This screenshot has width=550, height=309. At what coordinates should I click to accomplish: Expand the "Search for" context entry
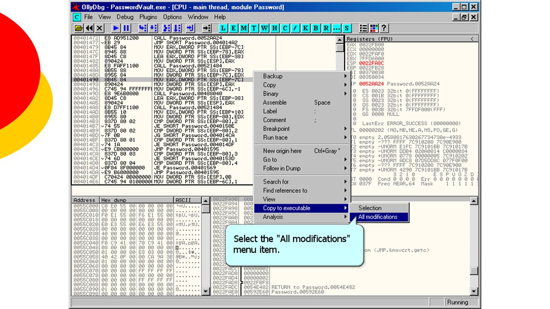point(302,182)
